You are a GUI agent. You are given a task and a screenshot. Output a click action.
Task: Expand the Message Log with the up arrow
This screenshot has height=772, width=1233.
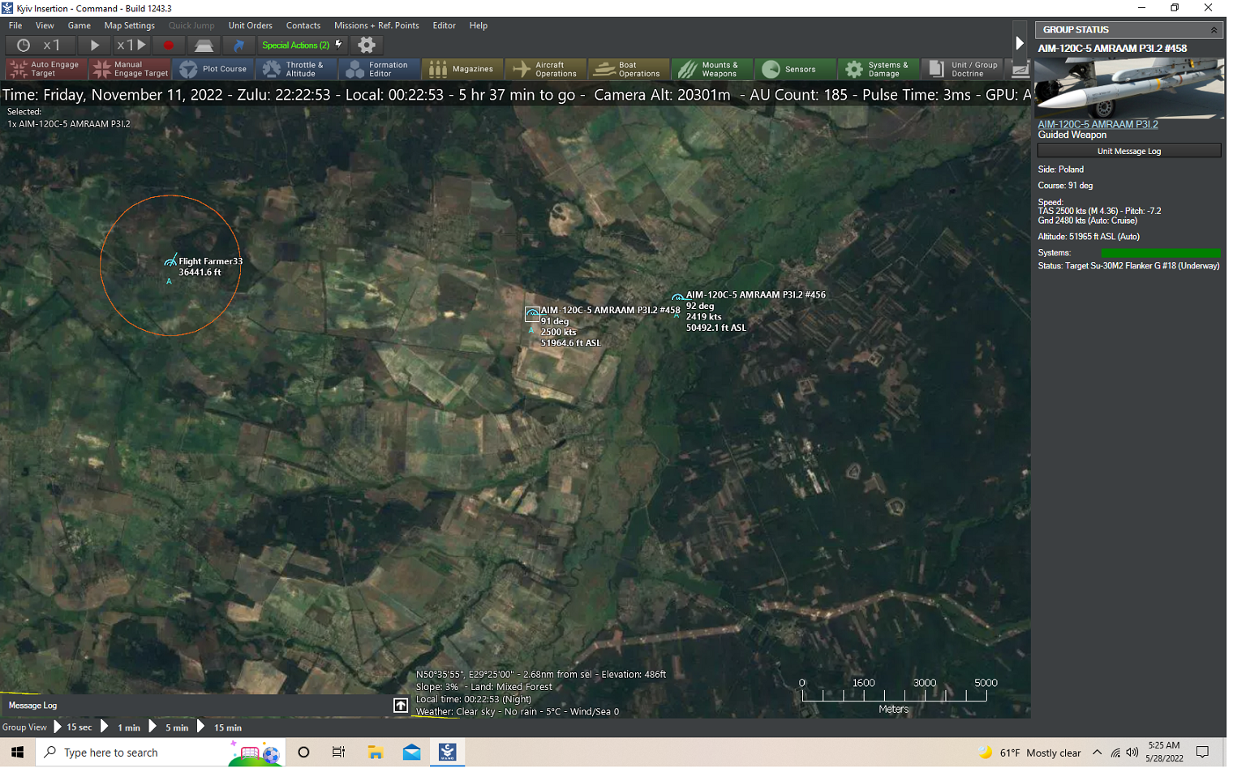[x=401, y=706]
